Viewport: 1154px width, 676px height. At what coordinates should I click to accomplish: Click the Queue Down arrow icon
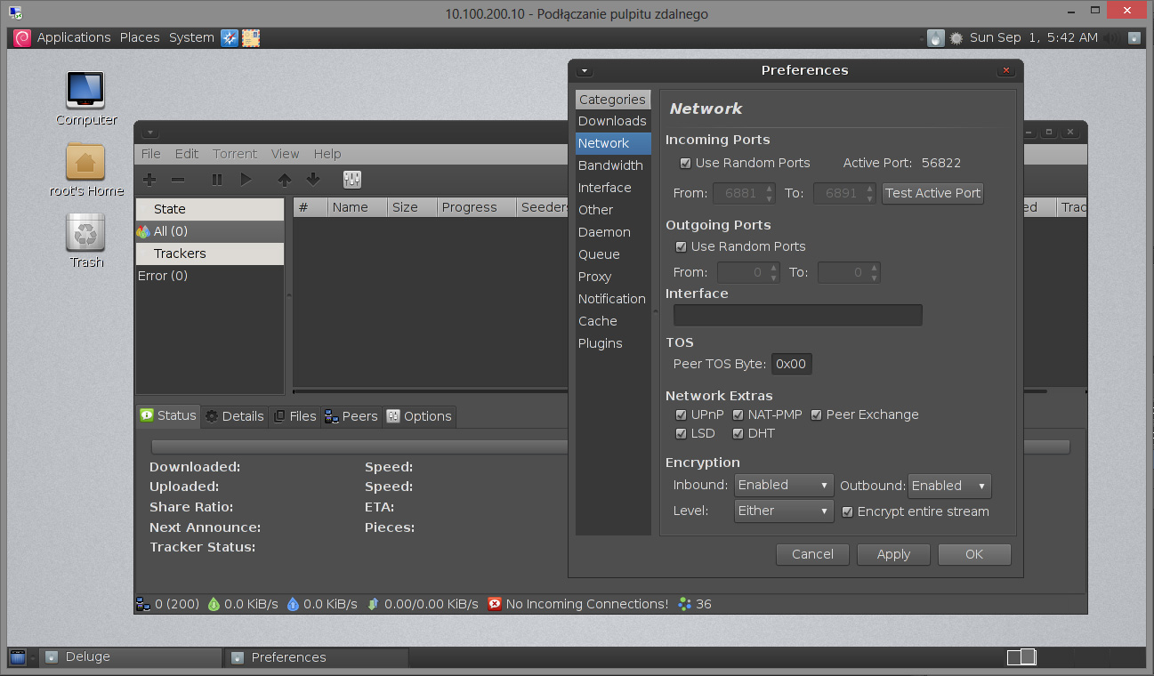click(x=313, y=180)
